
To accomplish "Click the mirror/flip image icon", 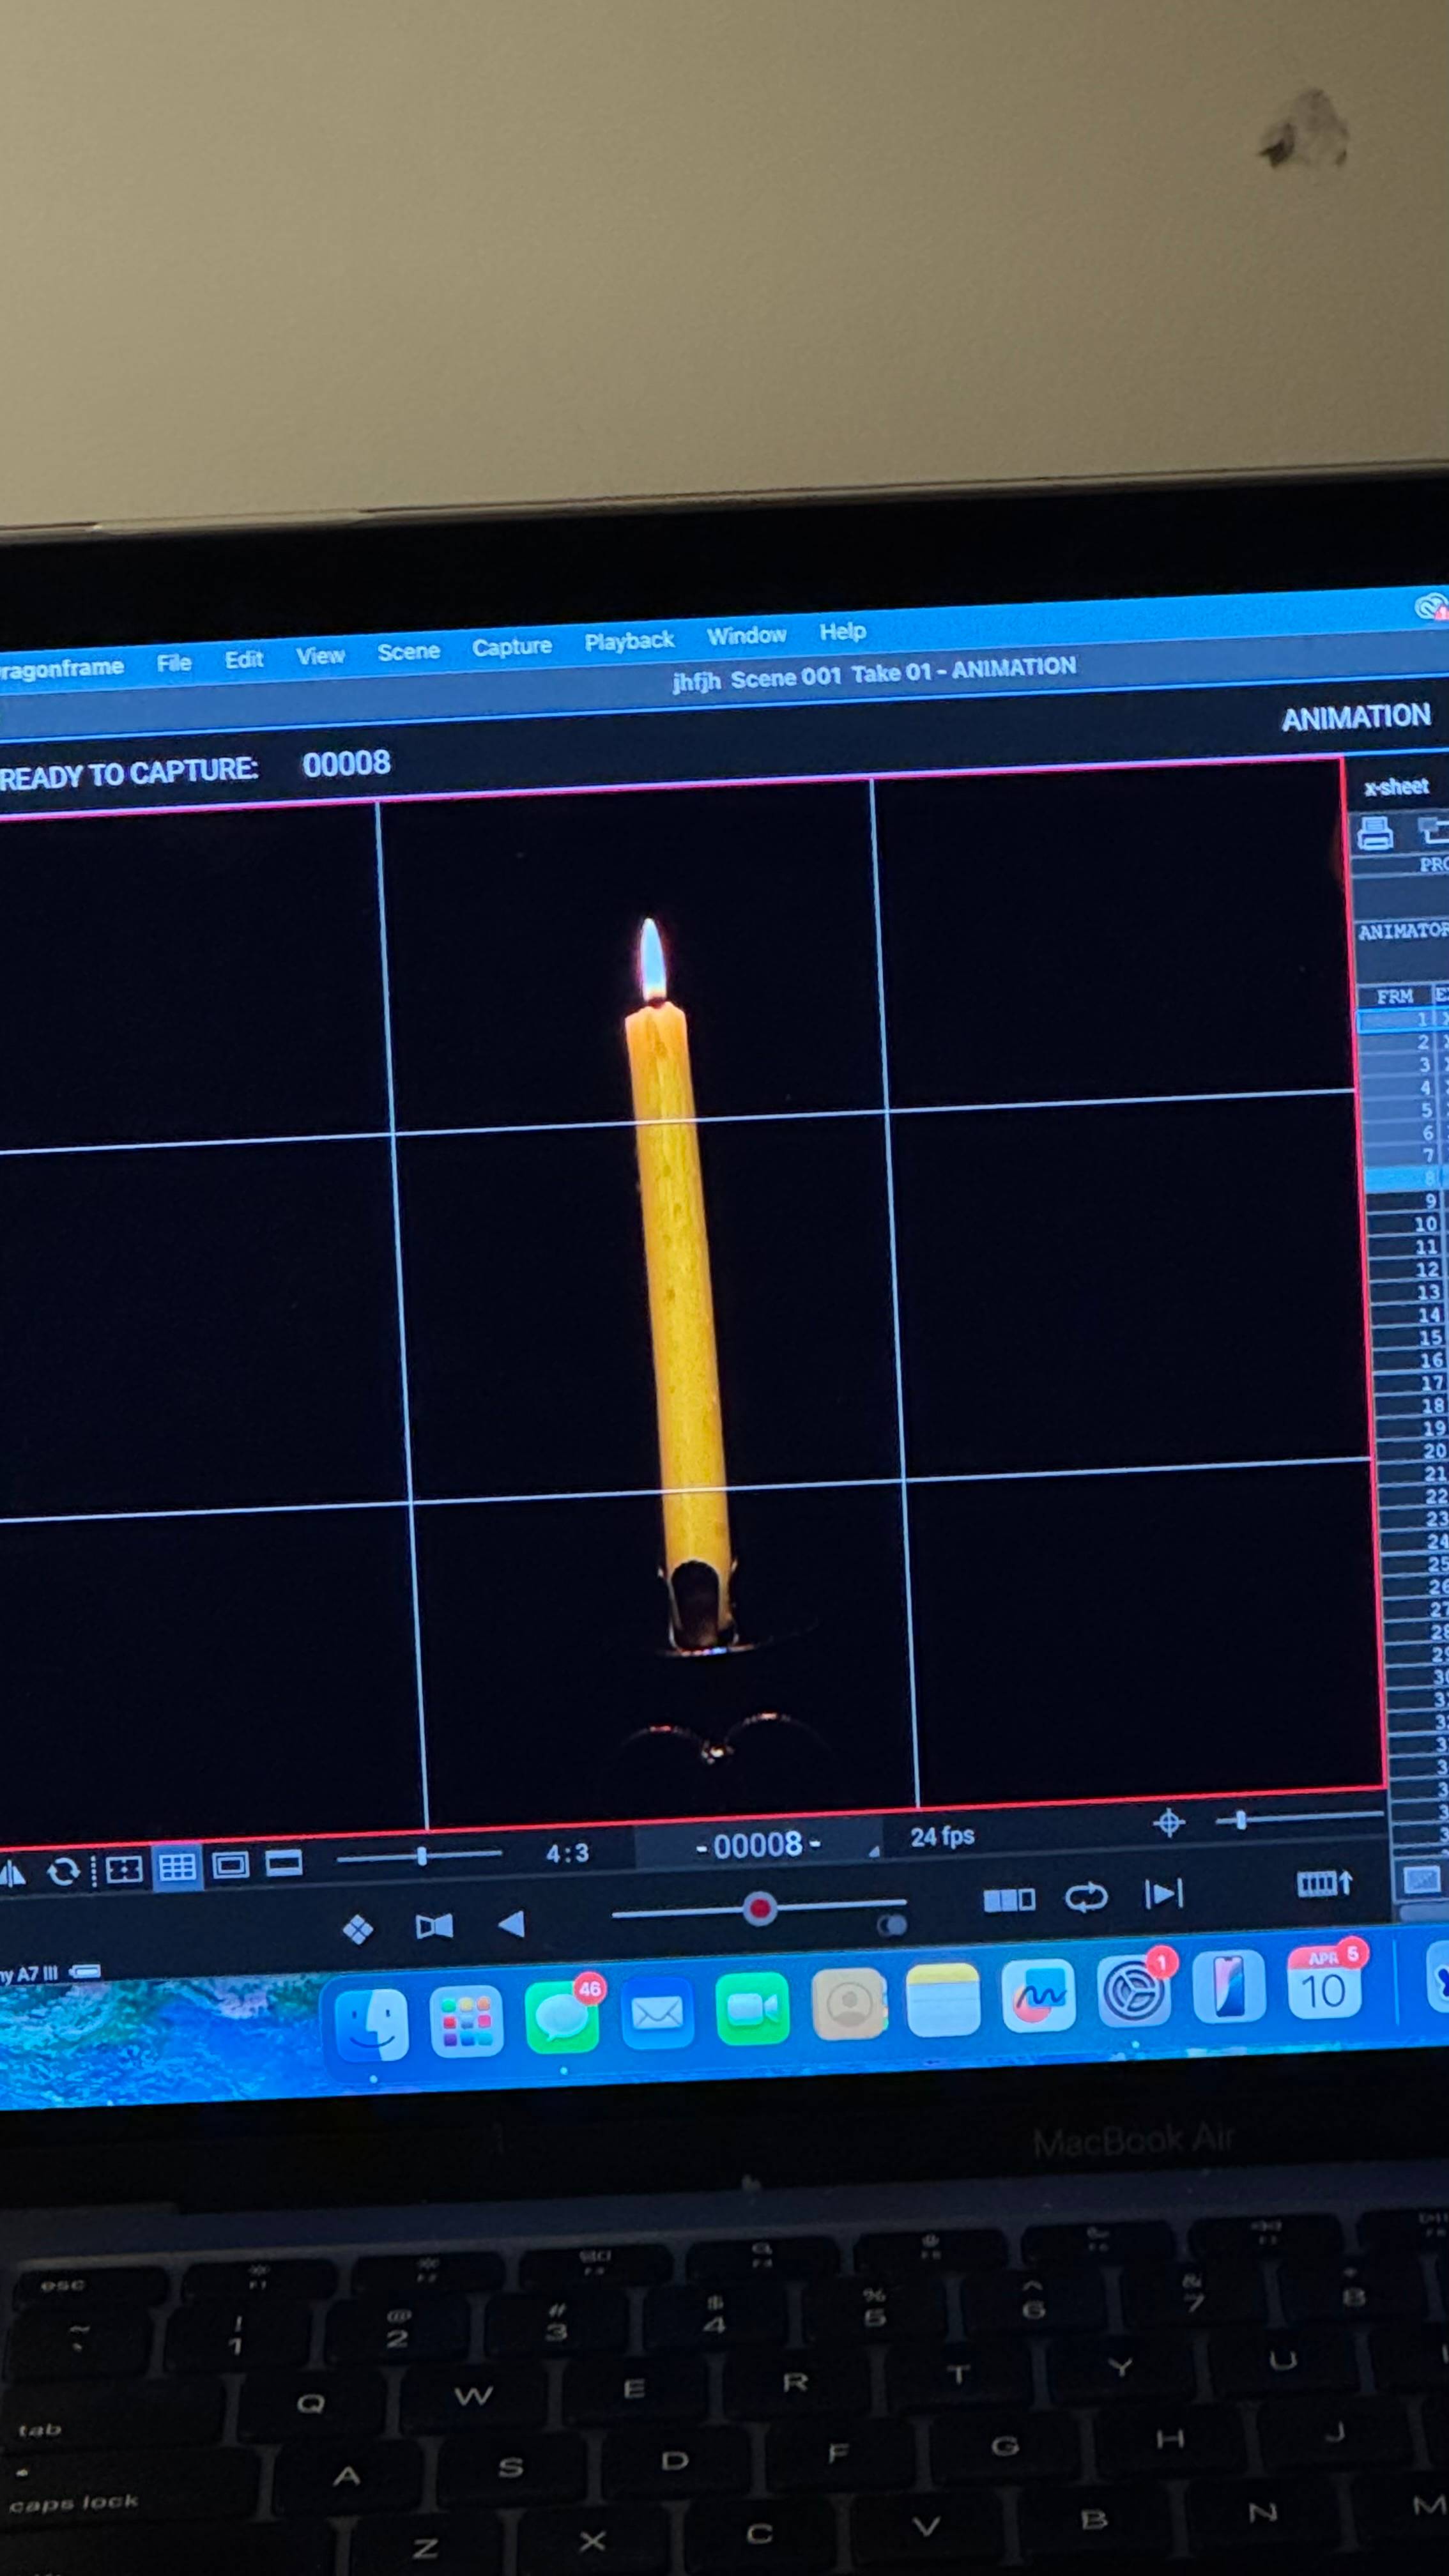I will (x=12, y=1874).
